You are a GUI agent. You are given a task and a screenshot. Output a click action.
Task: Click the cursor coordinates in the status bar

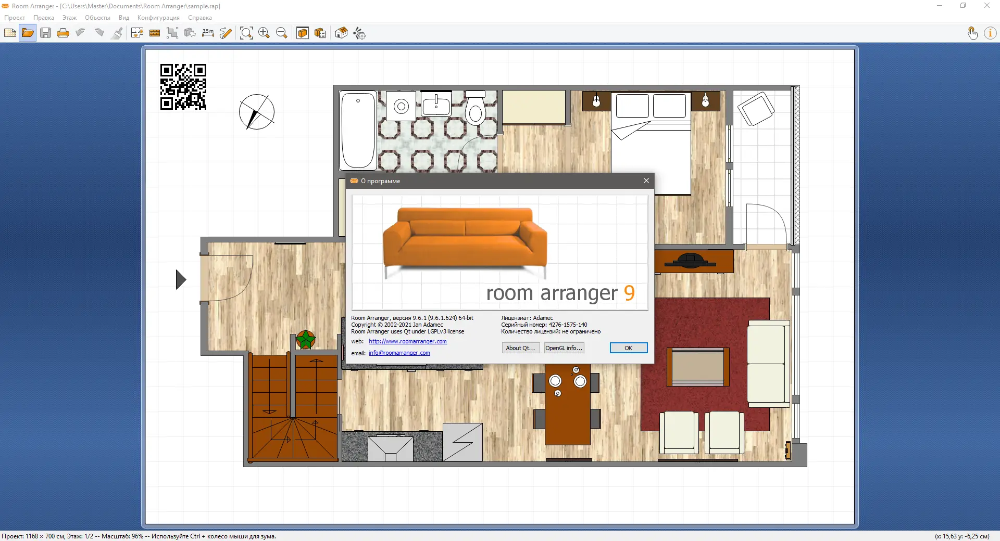tap(962, 536)
